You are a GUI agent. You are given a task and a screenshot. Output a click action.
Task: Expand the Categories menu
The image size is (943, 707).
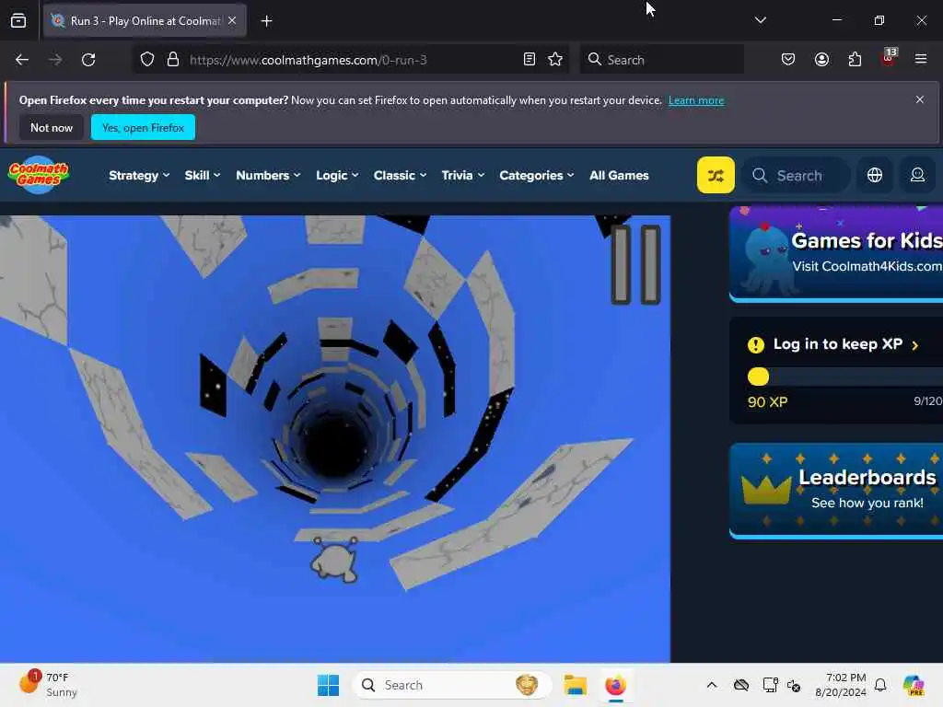pyautogui.click(x=537, y=176)
